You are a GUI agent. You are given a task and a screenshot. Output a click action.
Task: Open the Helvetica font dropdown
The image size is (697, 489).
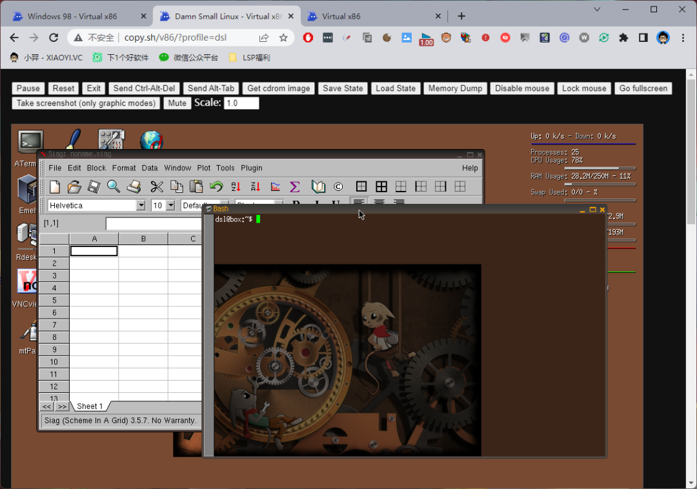click(96, 205)
